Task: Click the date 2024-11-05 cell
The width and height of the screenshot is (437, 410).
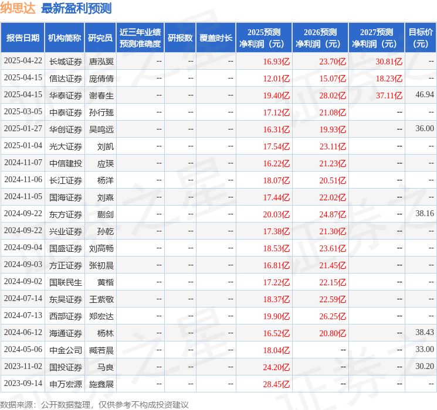Action: 23,197
